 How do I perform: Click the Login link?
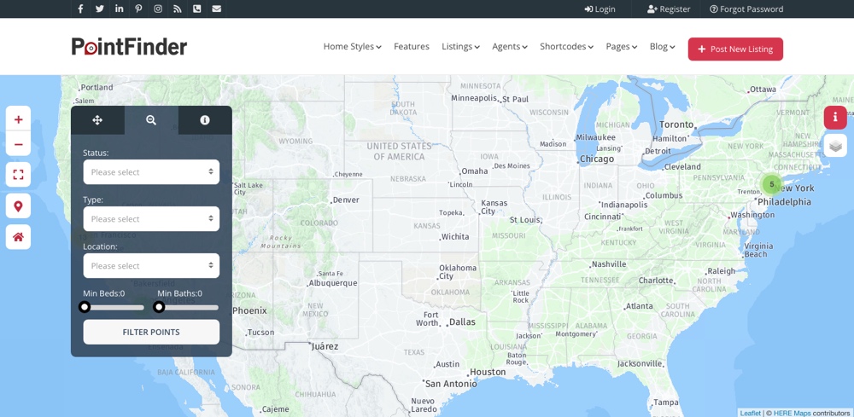600,9
